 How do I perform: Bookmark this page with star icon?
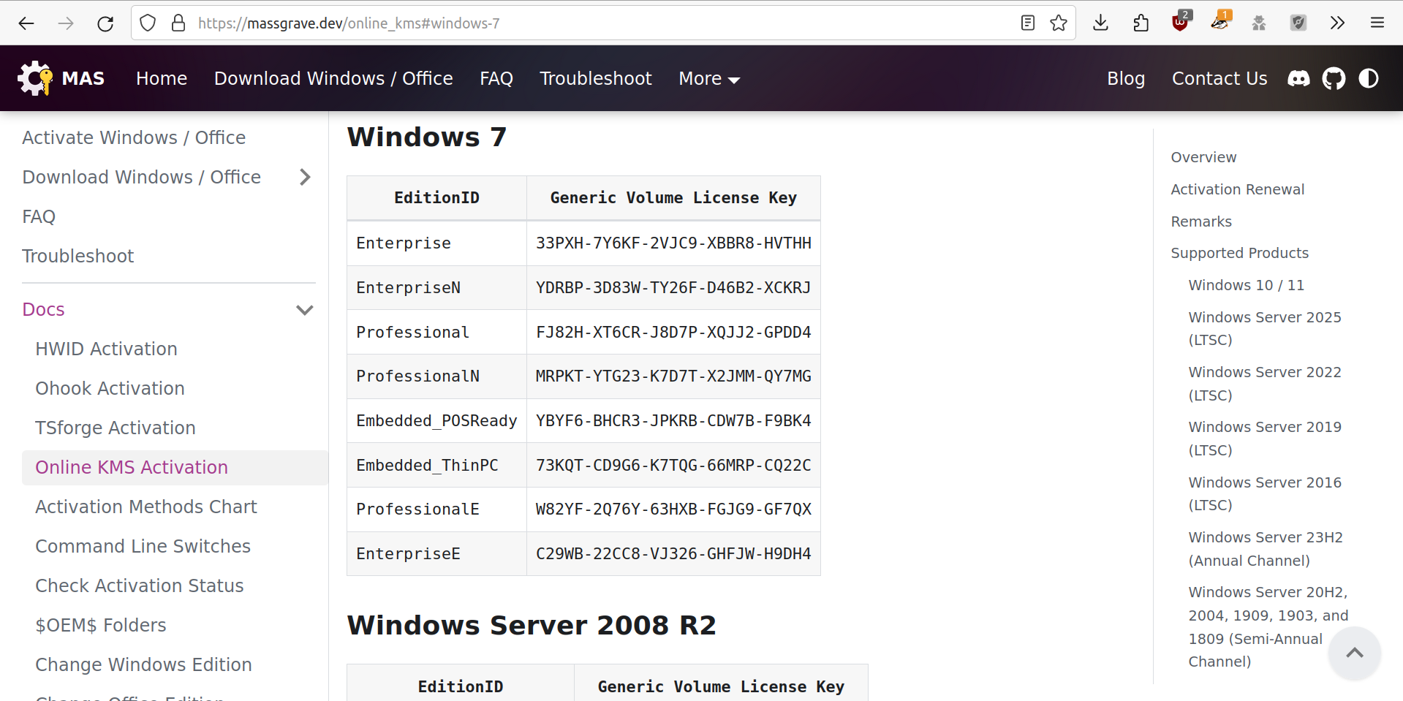(1059, 23)
